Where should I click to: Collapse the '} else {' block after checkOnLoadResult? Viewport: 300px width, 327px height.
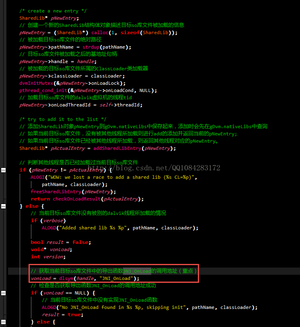coord(3,206)
